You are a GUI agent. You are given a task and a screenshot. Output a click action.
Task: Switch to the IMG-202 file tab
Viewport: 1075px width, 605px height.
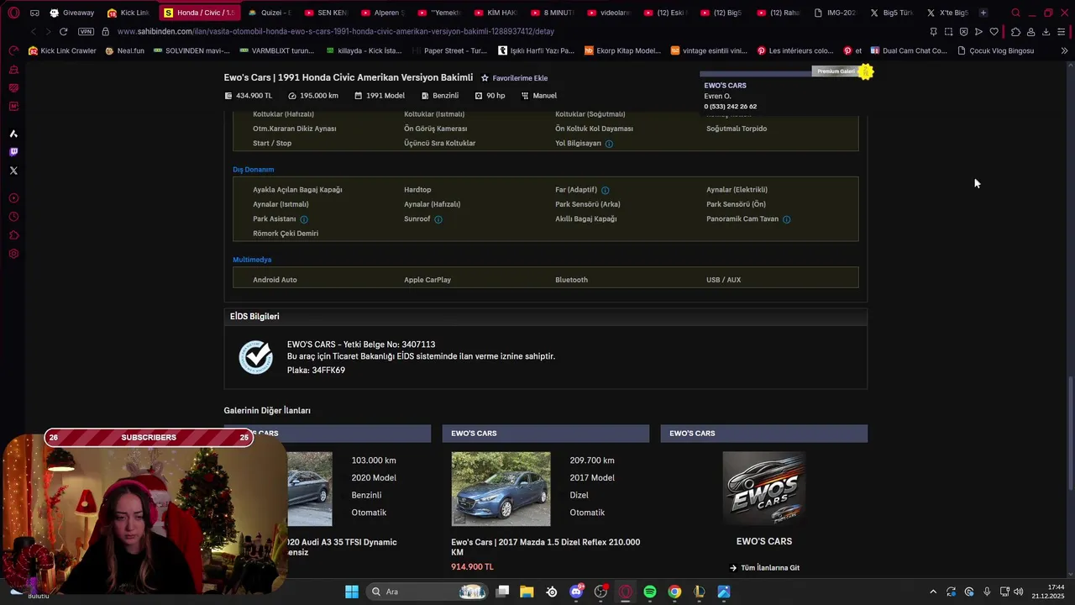[x=836, y=13]
